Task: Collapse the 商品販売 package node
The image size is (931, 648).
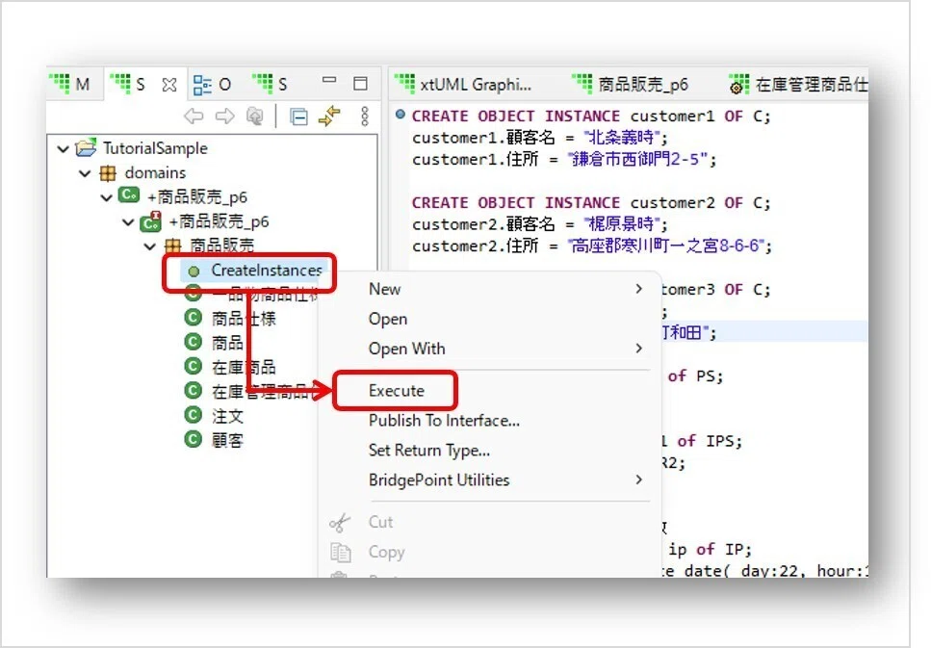Action: point(150,246)
